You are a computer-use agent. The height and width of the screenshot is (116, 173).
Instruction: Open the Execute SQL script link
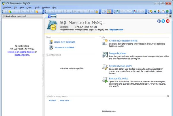119,79
